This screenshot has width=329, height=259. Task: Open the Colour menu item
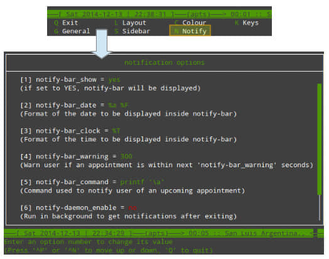(190, 23)
